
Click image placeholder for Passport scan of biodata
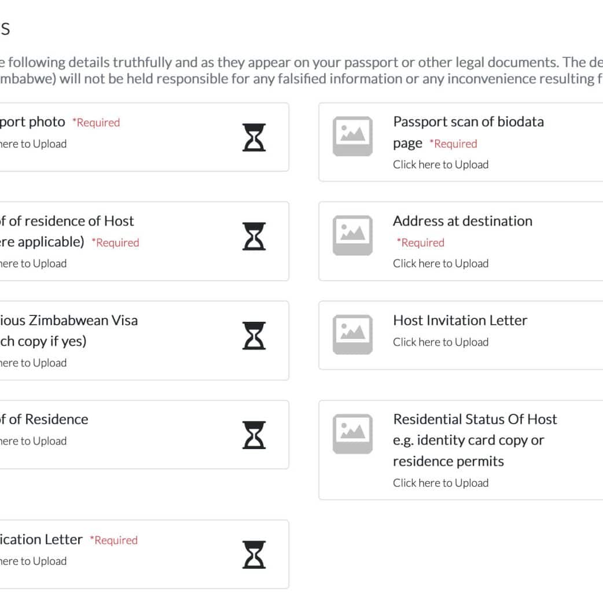point(352,137)
